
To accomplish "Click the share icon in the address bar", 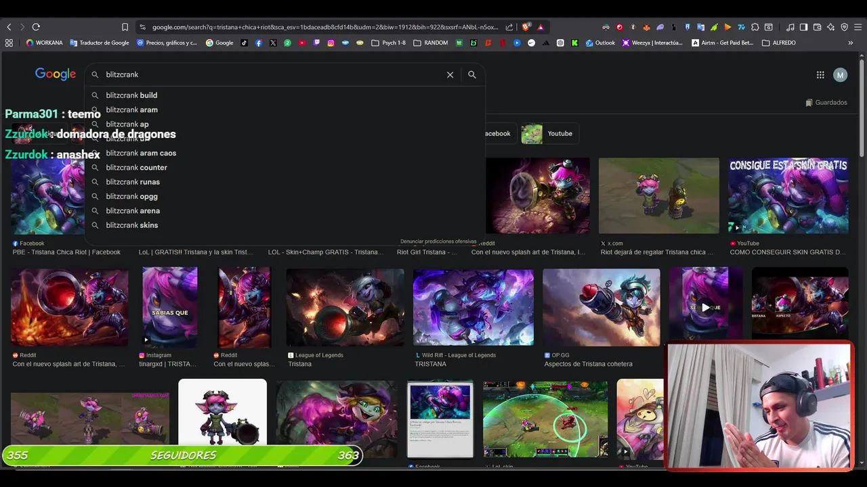I will point(509,27).
